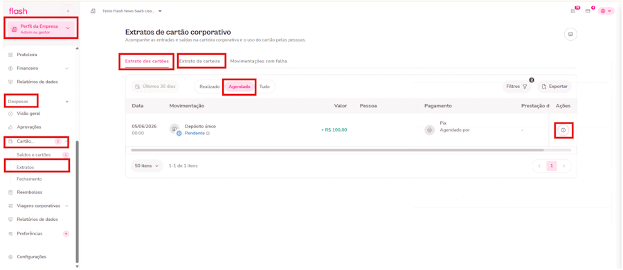Viewport: 623px width, 270px height.
Task: Open the user profile menu
Action: [x=606, y=11]
